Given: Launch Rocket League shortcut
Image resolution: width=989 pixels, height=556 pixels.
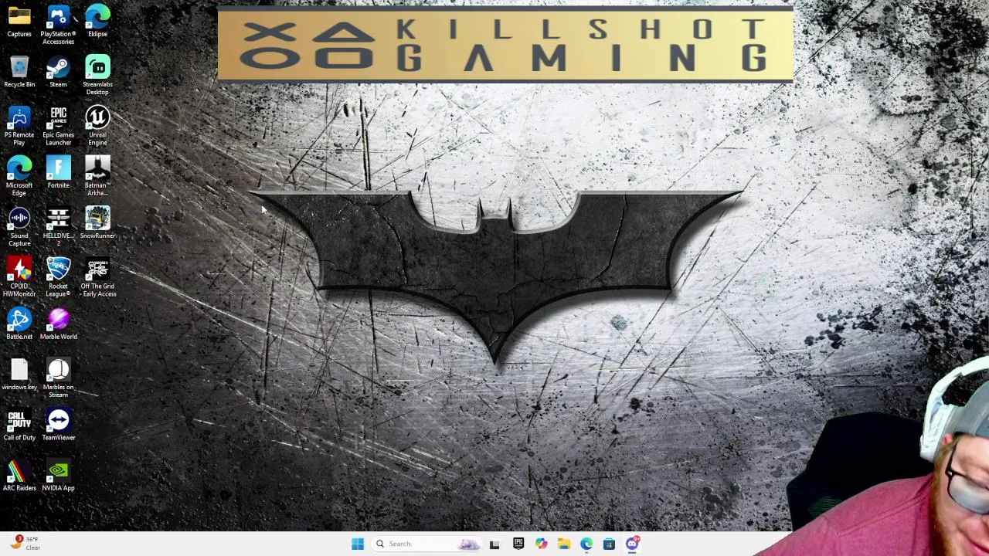Looking at the screenshot, I should pos(58,276).
